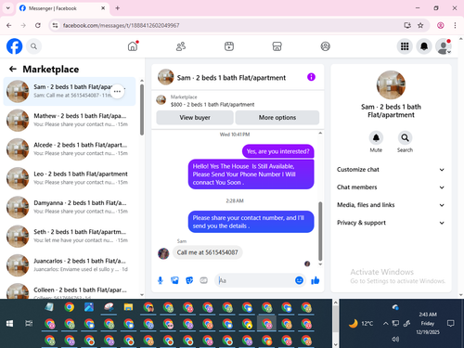
Task: Click the facebook.com address bar URL
Action: tap(121, 25)
